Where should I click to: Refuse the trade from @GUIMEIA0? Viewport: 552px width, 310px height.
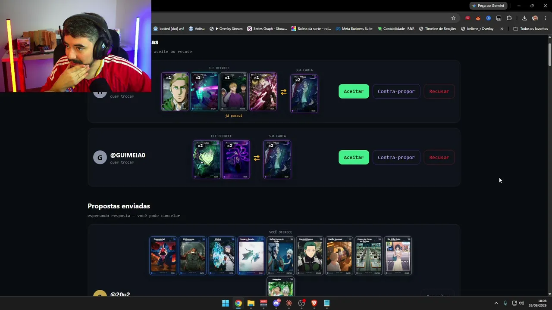(x=439, y=157)
